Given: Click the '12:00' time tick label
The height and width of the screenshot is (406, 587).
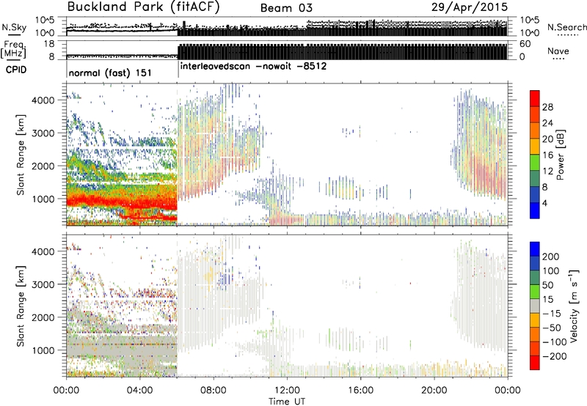Looking at the screenshot, I should (x=287, y=391).
